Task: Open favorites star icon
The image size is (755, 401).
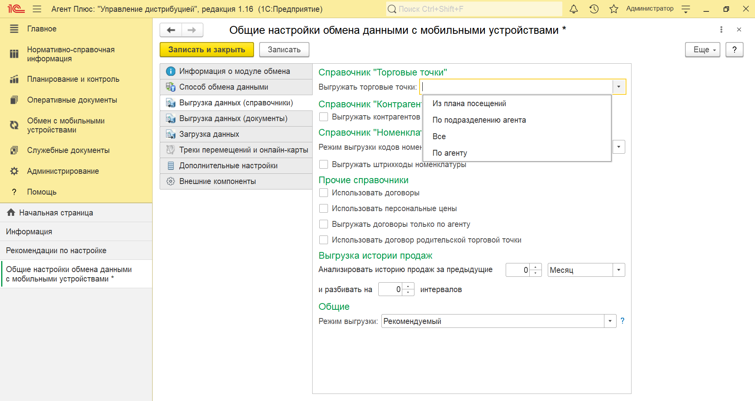Action: (x=613, y=9)
